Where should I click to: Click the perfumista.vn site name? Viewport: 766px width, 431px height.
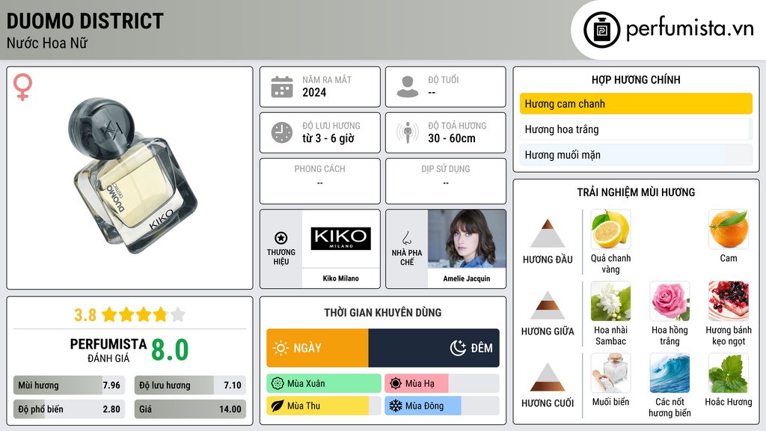tap(690, 28)
